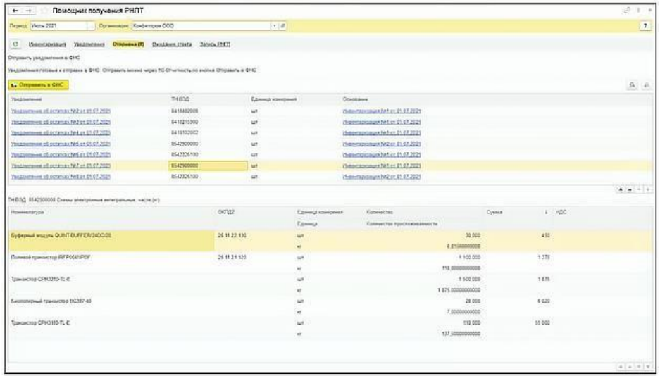
Task: Click the Основание column header
Action: (x=355, y=99)
